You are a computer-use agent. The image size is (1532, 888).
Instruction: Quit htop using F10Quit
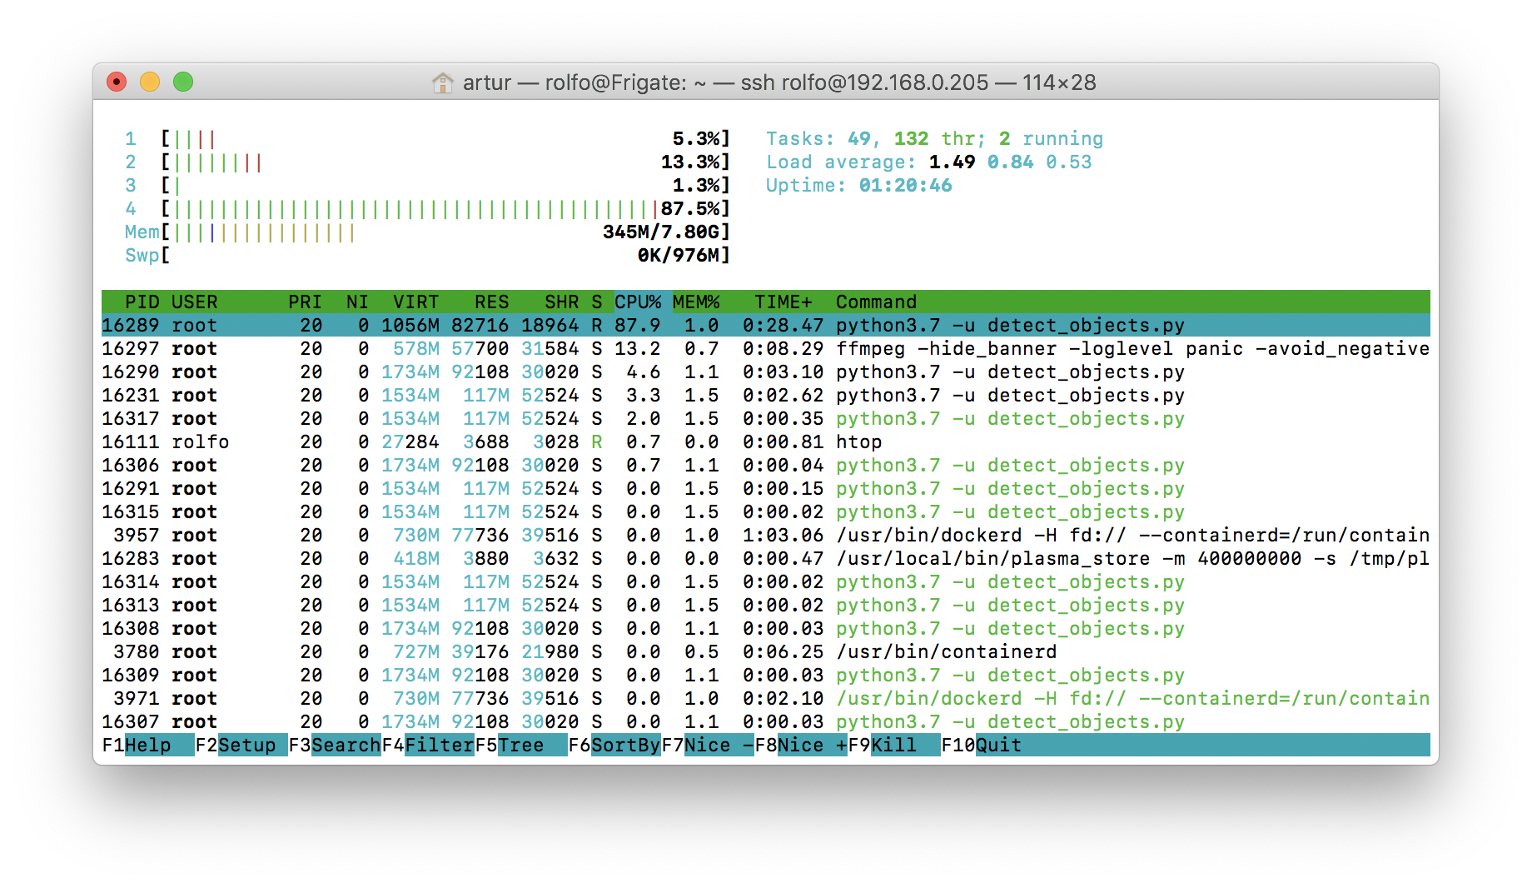tap(987, 745)
